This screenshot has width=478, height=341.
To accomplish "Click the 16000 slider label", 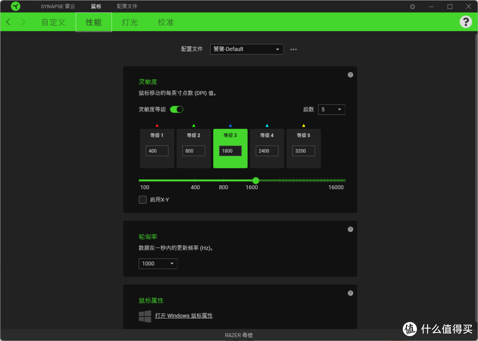I will pos(335,187).
